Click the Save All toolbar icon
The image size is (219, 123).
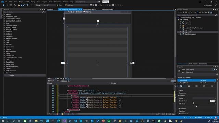pyautogui.click(x=24, y=5)
